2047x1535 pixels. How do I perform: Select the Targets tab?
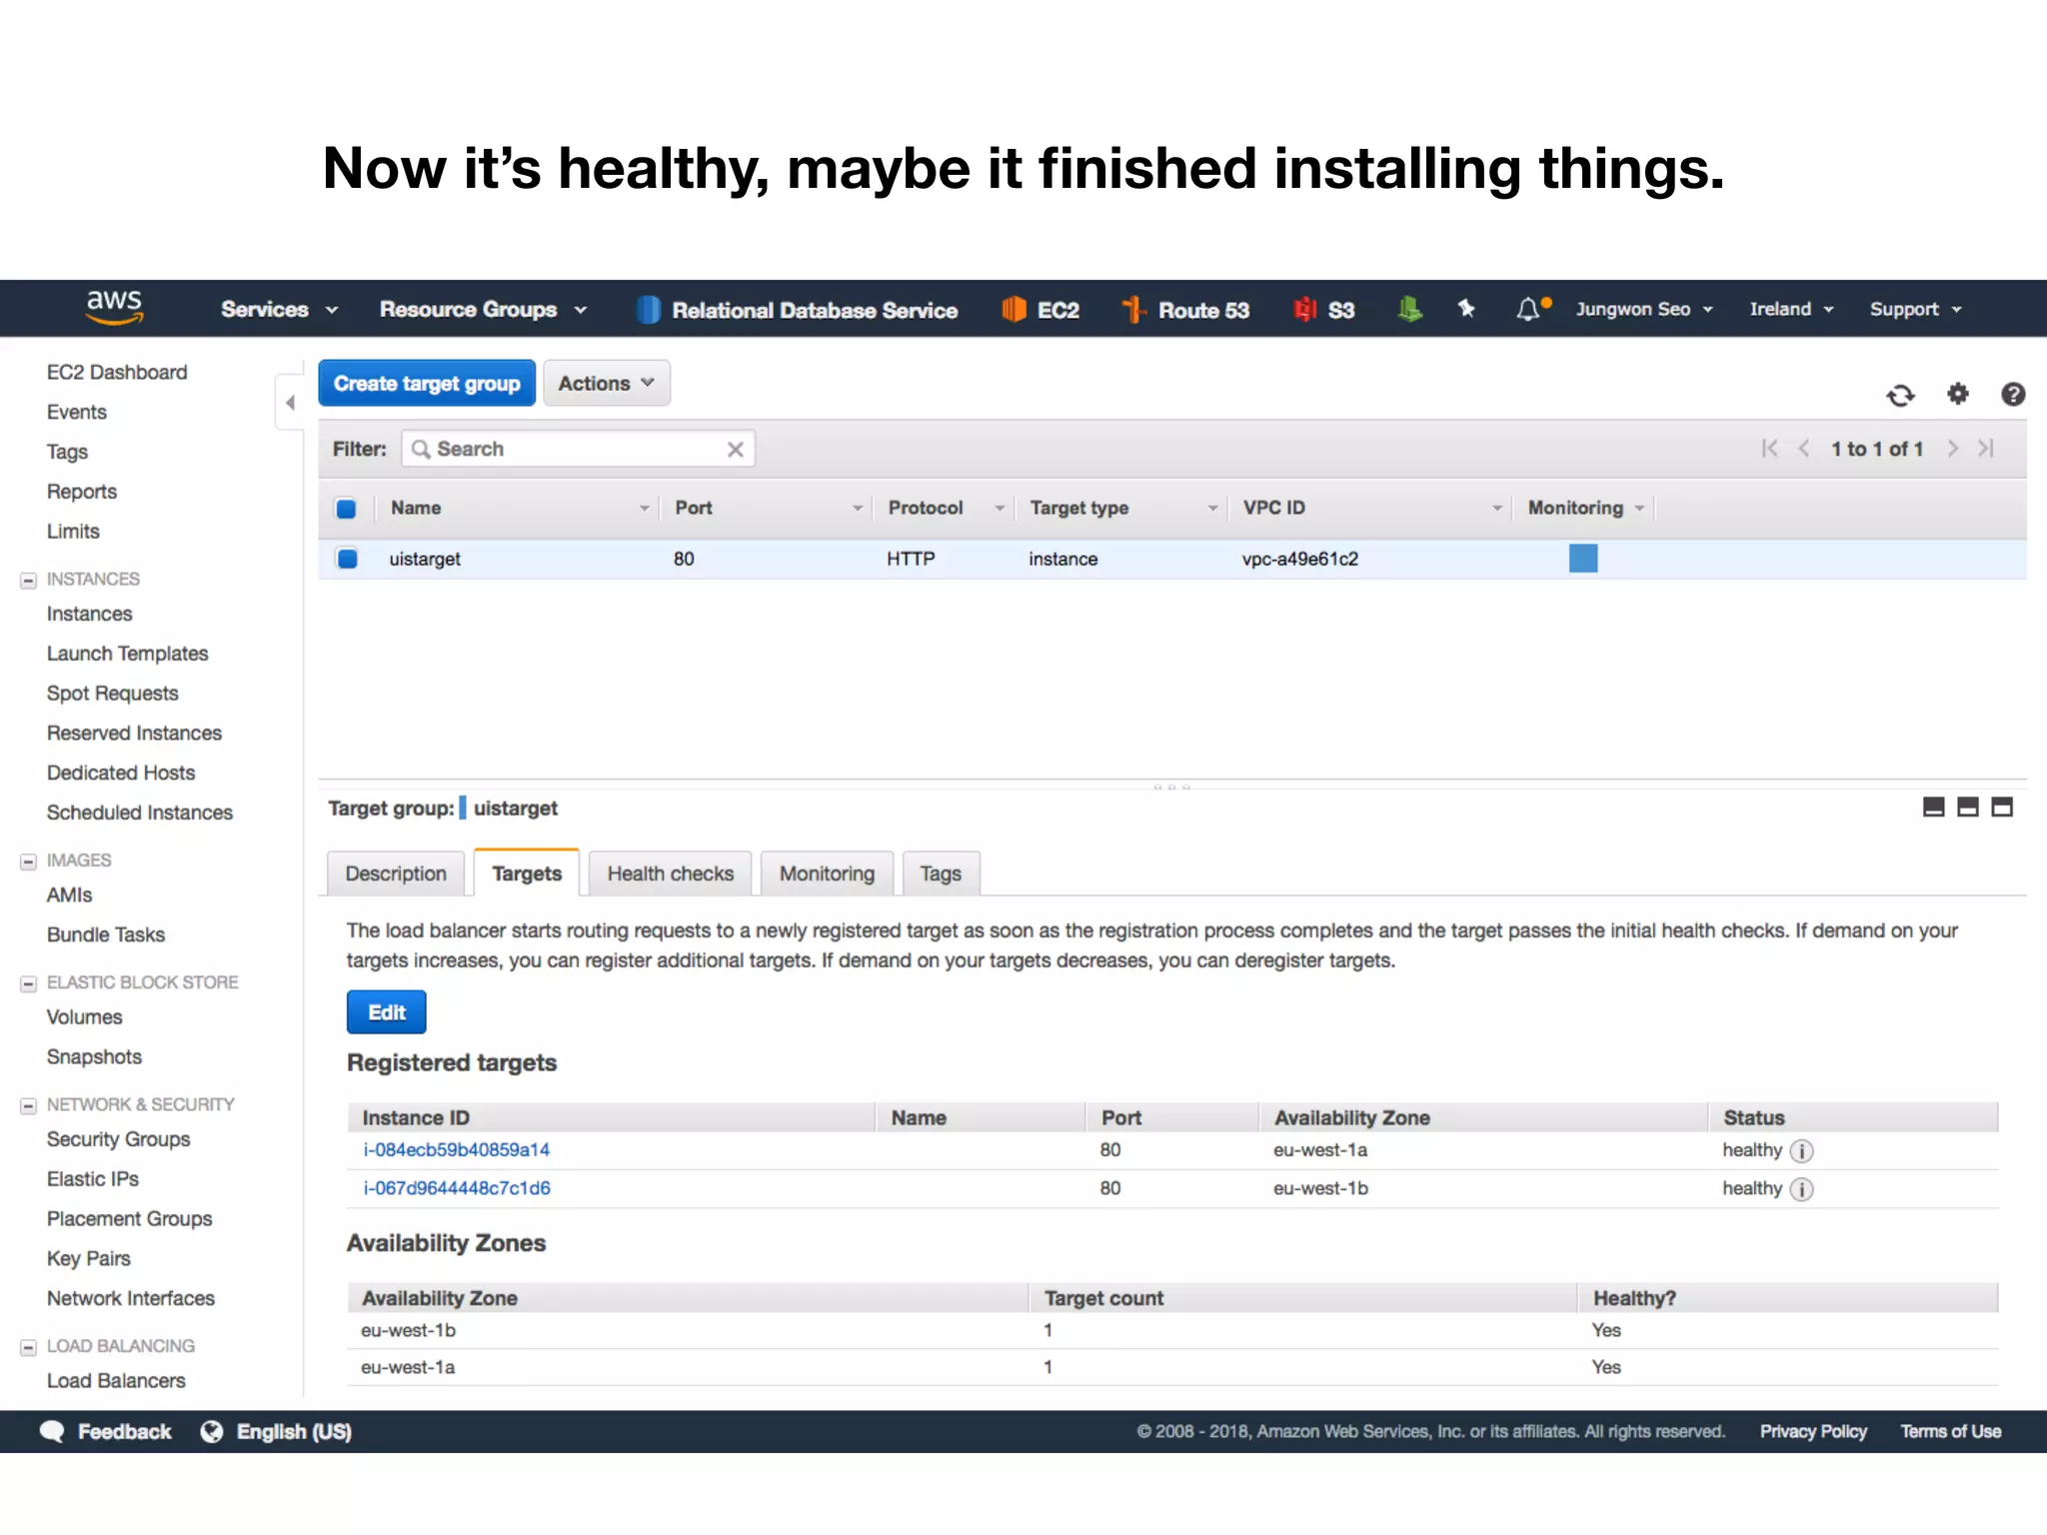(x=527, y=873)
